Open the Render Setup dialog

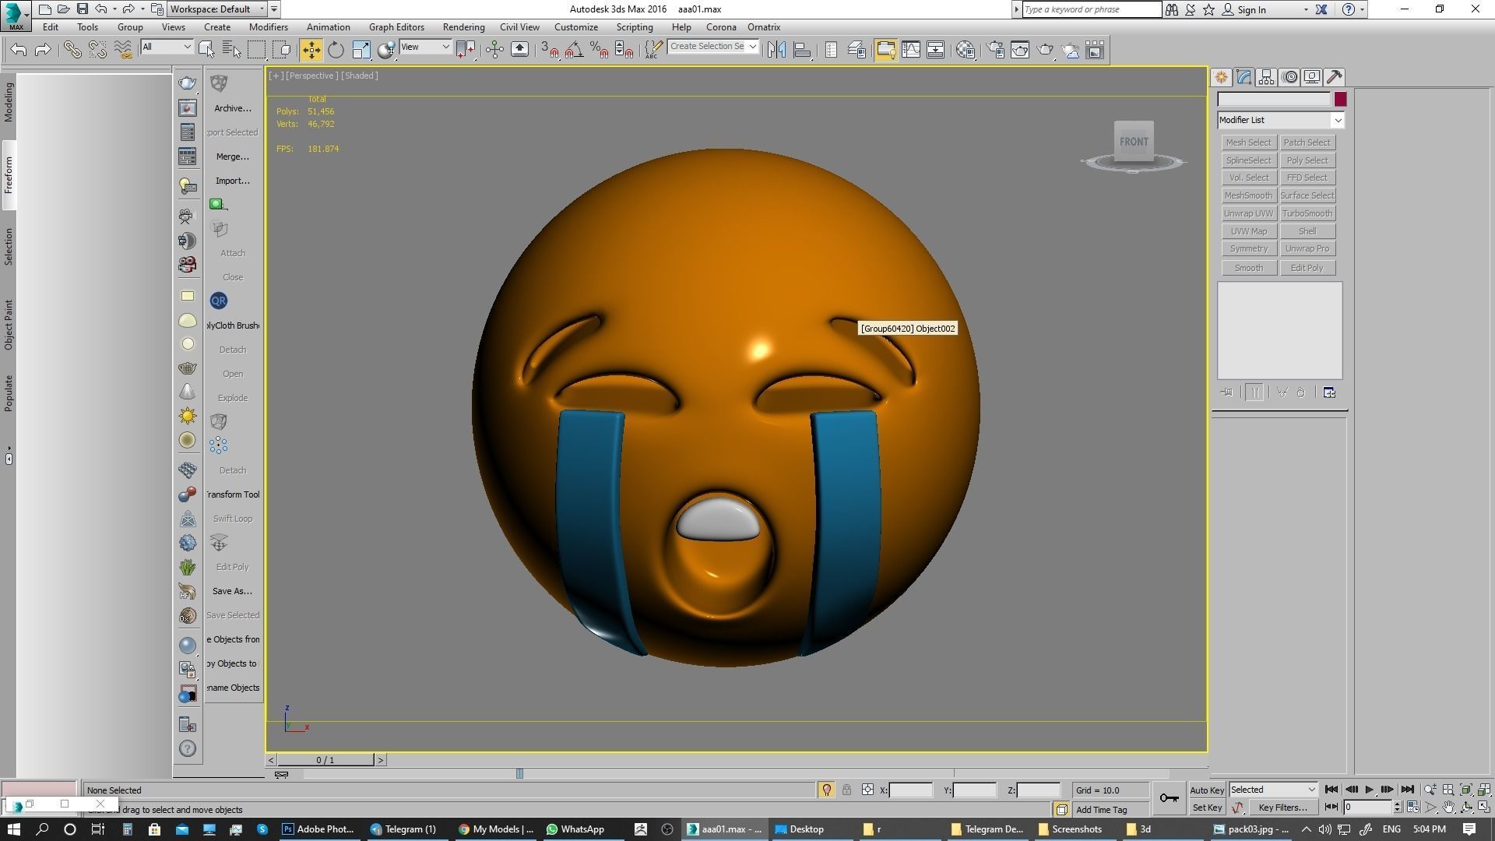click(995, 50)
